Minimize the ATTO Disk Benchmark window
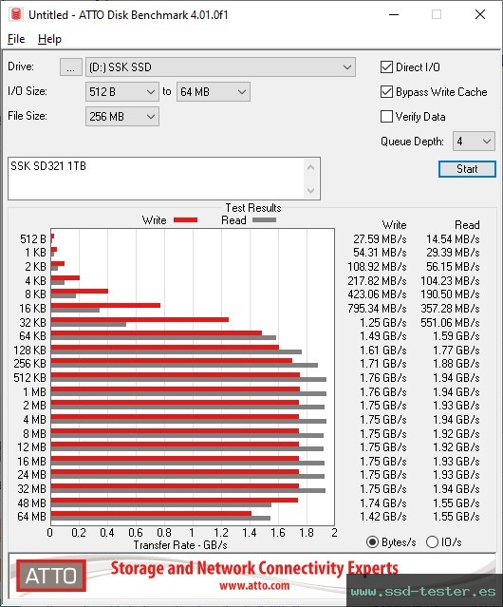This screenshot has height=607, width=503. (394, 14)
